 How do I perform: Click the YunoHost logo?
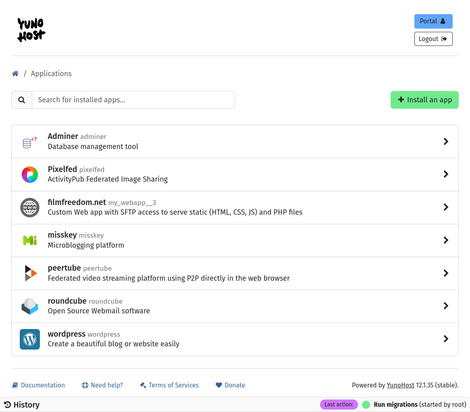tap(31, 30)
